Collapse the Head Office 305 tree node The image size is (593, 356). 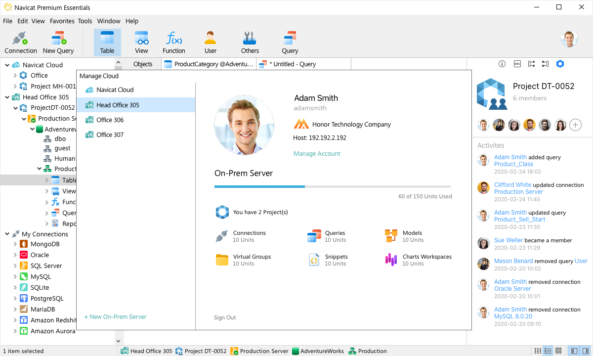coord(7,97)
